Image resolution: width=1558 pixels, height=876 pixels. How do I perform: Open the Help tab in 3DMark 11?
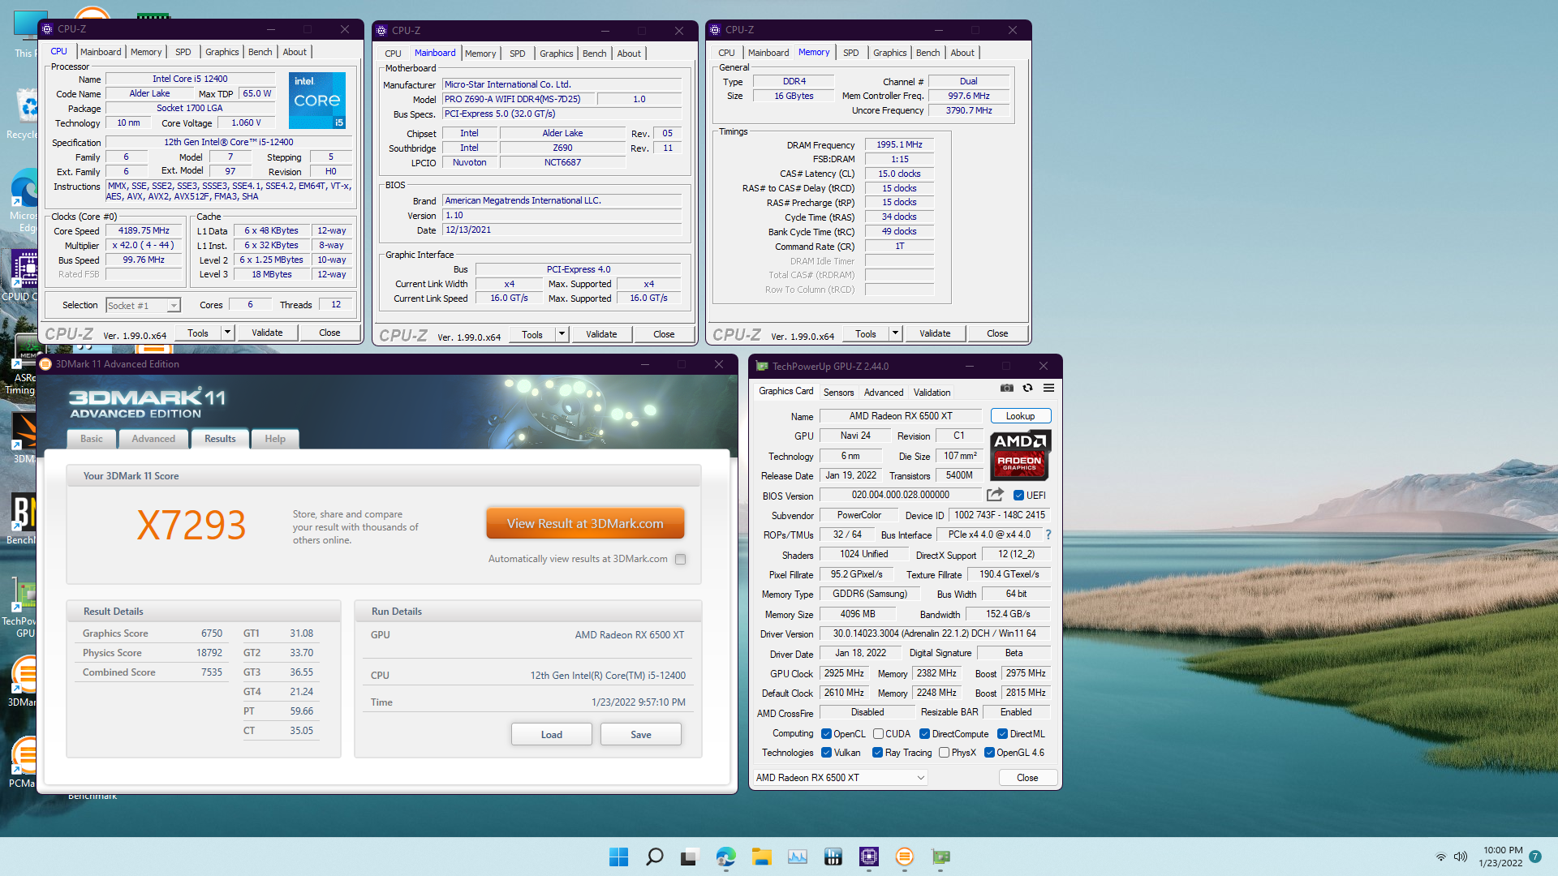(275, 439)
